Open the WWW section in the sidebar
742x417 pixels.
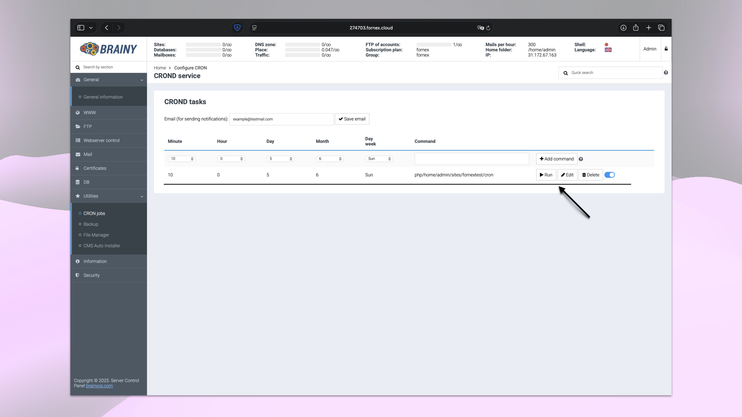[90, 112]
